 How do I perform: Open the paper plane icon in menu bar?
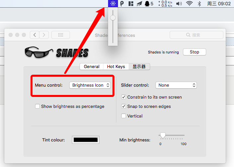pyautogui.click(x=140, y=4)
